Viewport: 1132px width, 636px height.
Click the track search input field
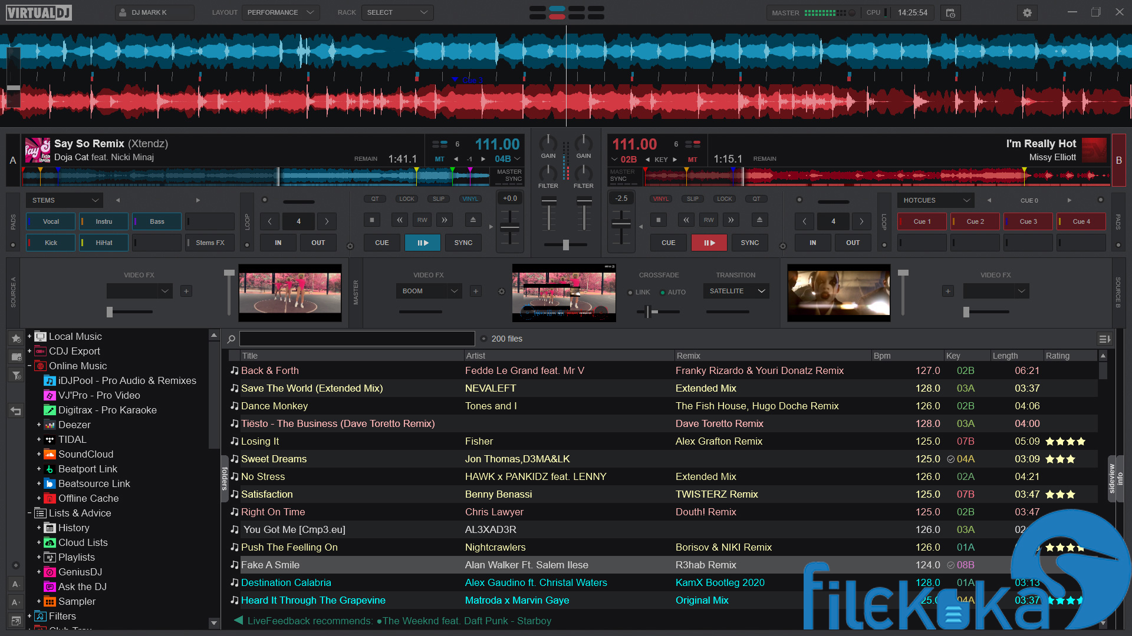tap(357, 339)
